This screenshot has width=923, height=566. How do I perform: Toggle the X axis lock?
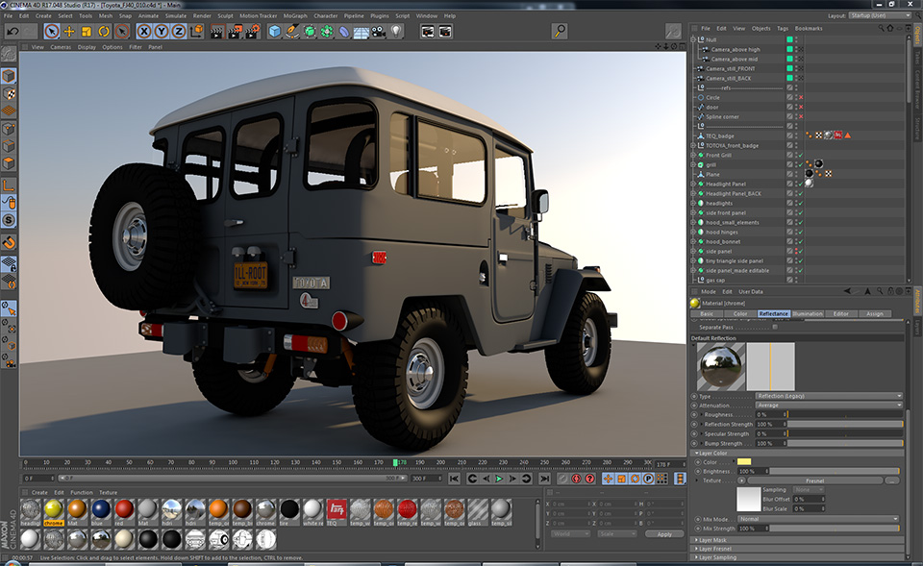[144, 32]
